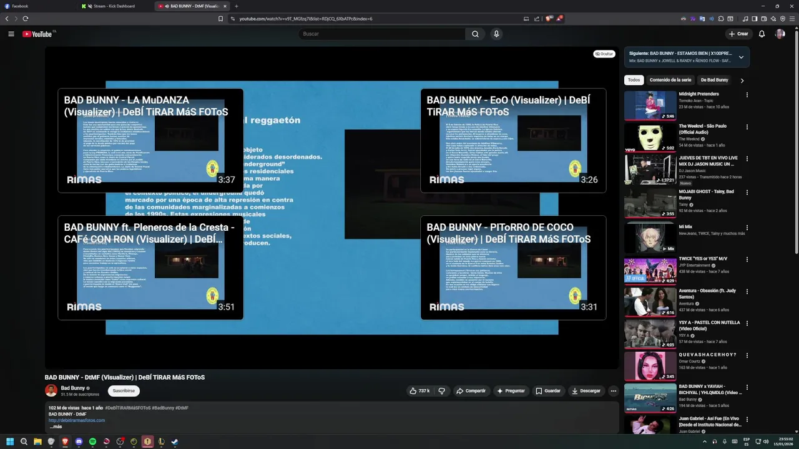Screen dimensions: 799x449
Task: Open options for The Weeknd São Paulo
Action: pos(747,127)
